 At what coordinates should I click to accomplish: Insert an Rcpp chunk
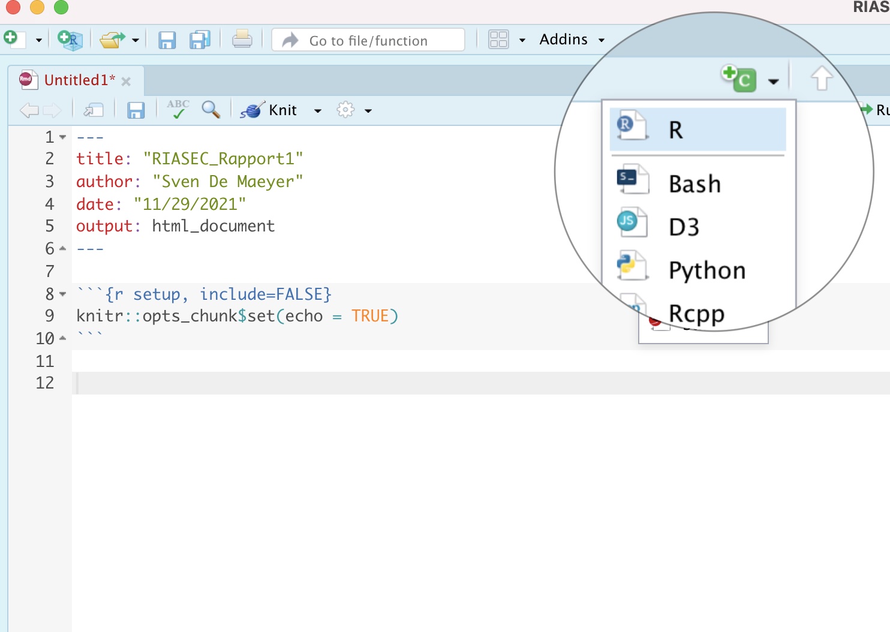pyautogui.click(x=698, y=314)
